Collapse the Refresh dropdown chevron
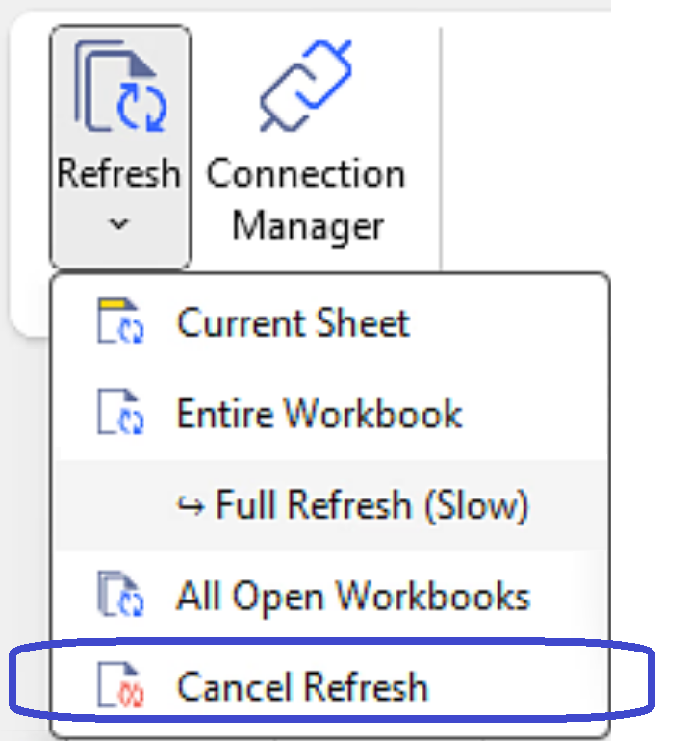This screenshot has width=690, height=741. 118,224
